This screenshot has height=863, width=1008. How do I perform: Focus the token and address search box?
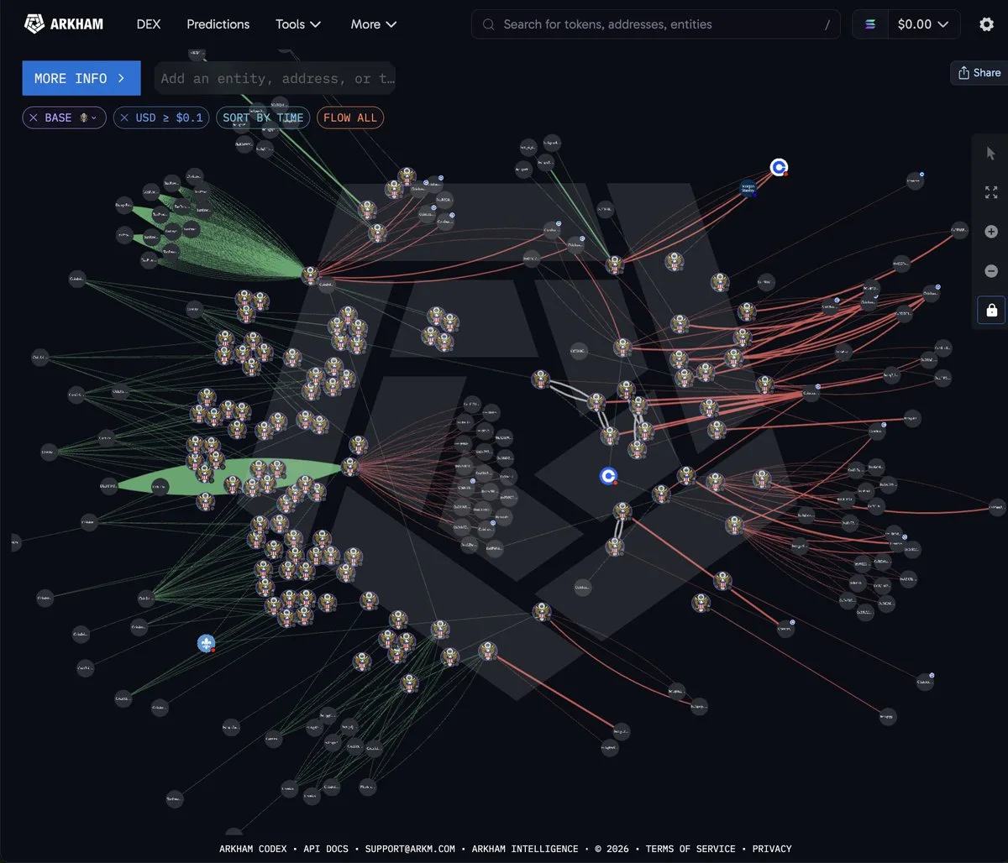(656, 24)
